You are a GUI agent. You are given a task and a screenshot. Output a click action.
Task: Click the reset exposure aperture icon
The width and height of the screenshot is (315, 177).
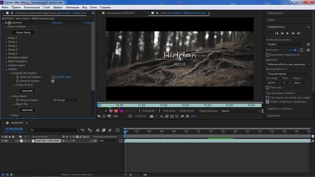(188, 116)
